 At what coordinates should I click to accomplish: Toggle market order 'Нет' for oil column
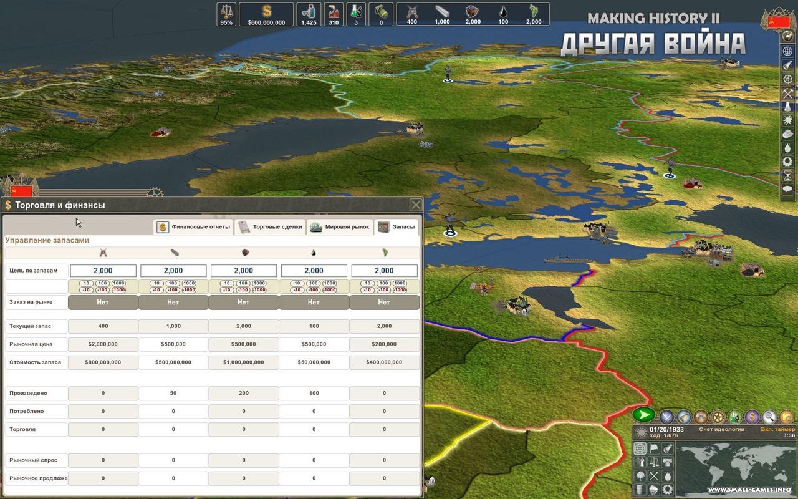(314, 302)
